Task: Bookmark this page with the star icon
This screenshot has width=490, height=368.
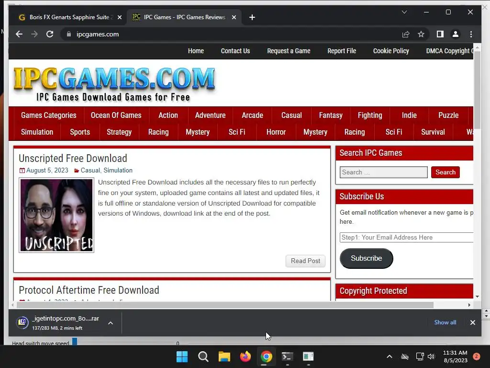Action: (x=421, y=34)
